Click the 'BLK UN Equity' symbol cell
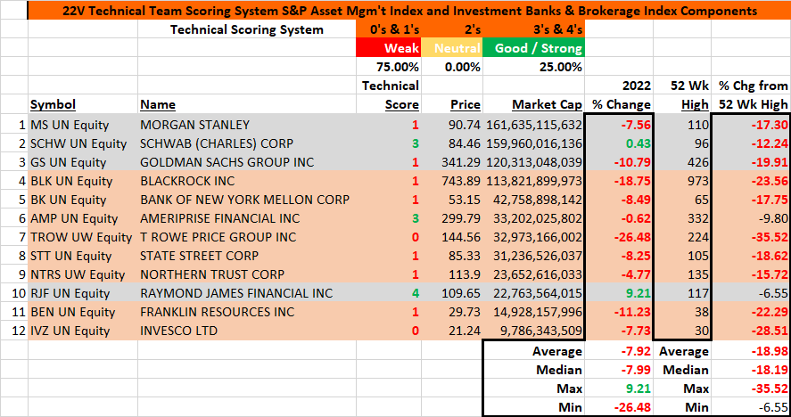 (x=83, y=181)
